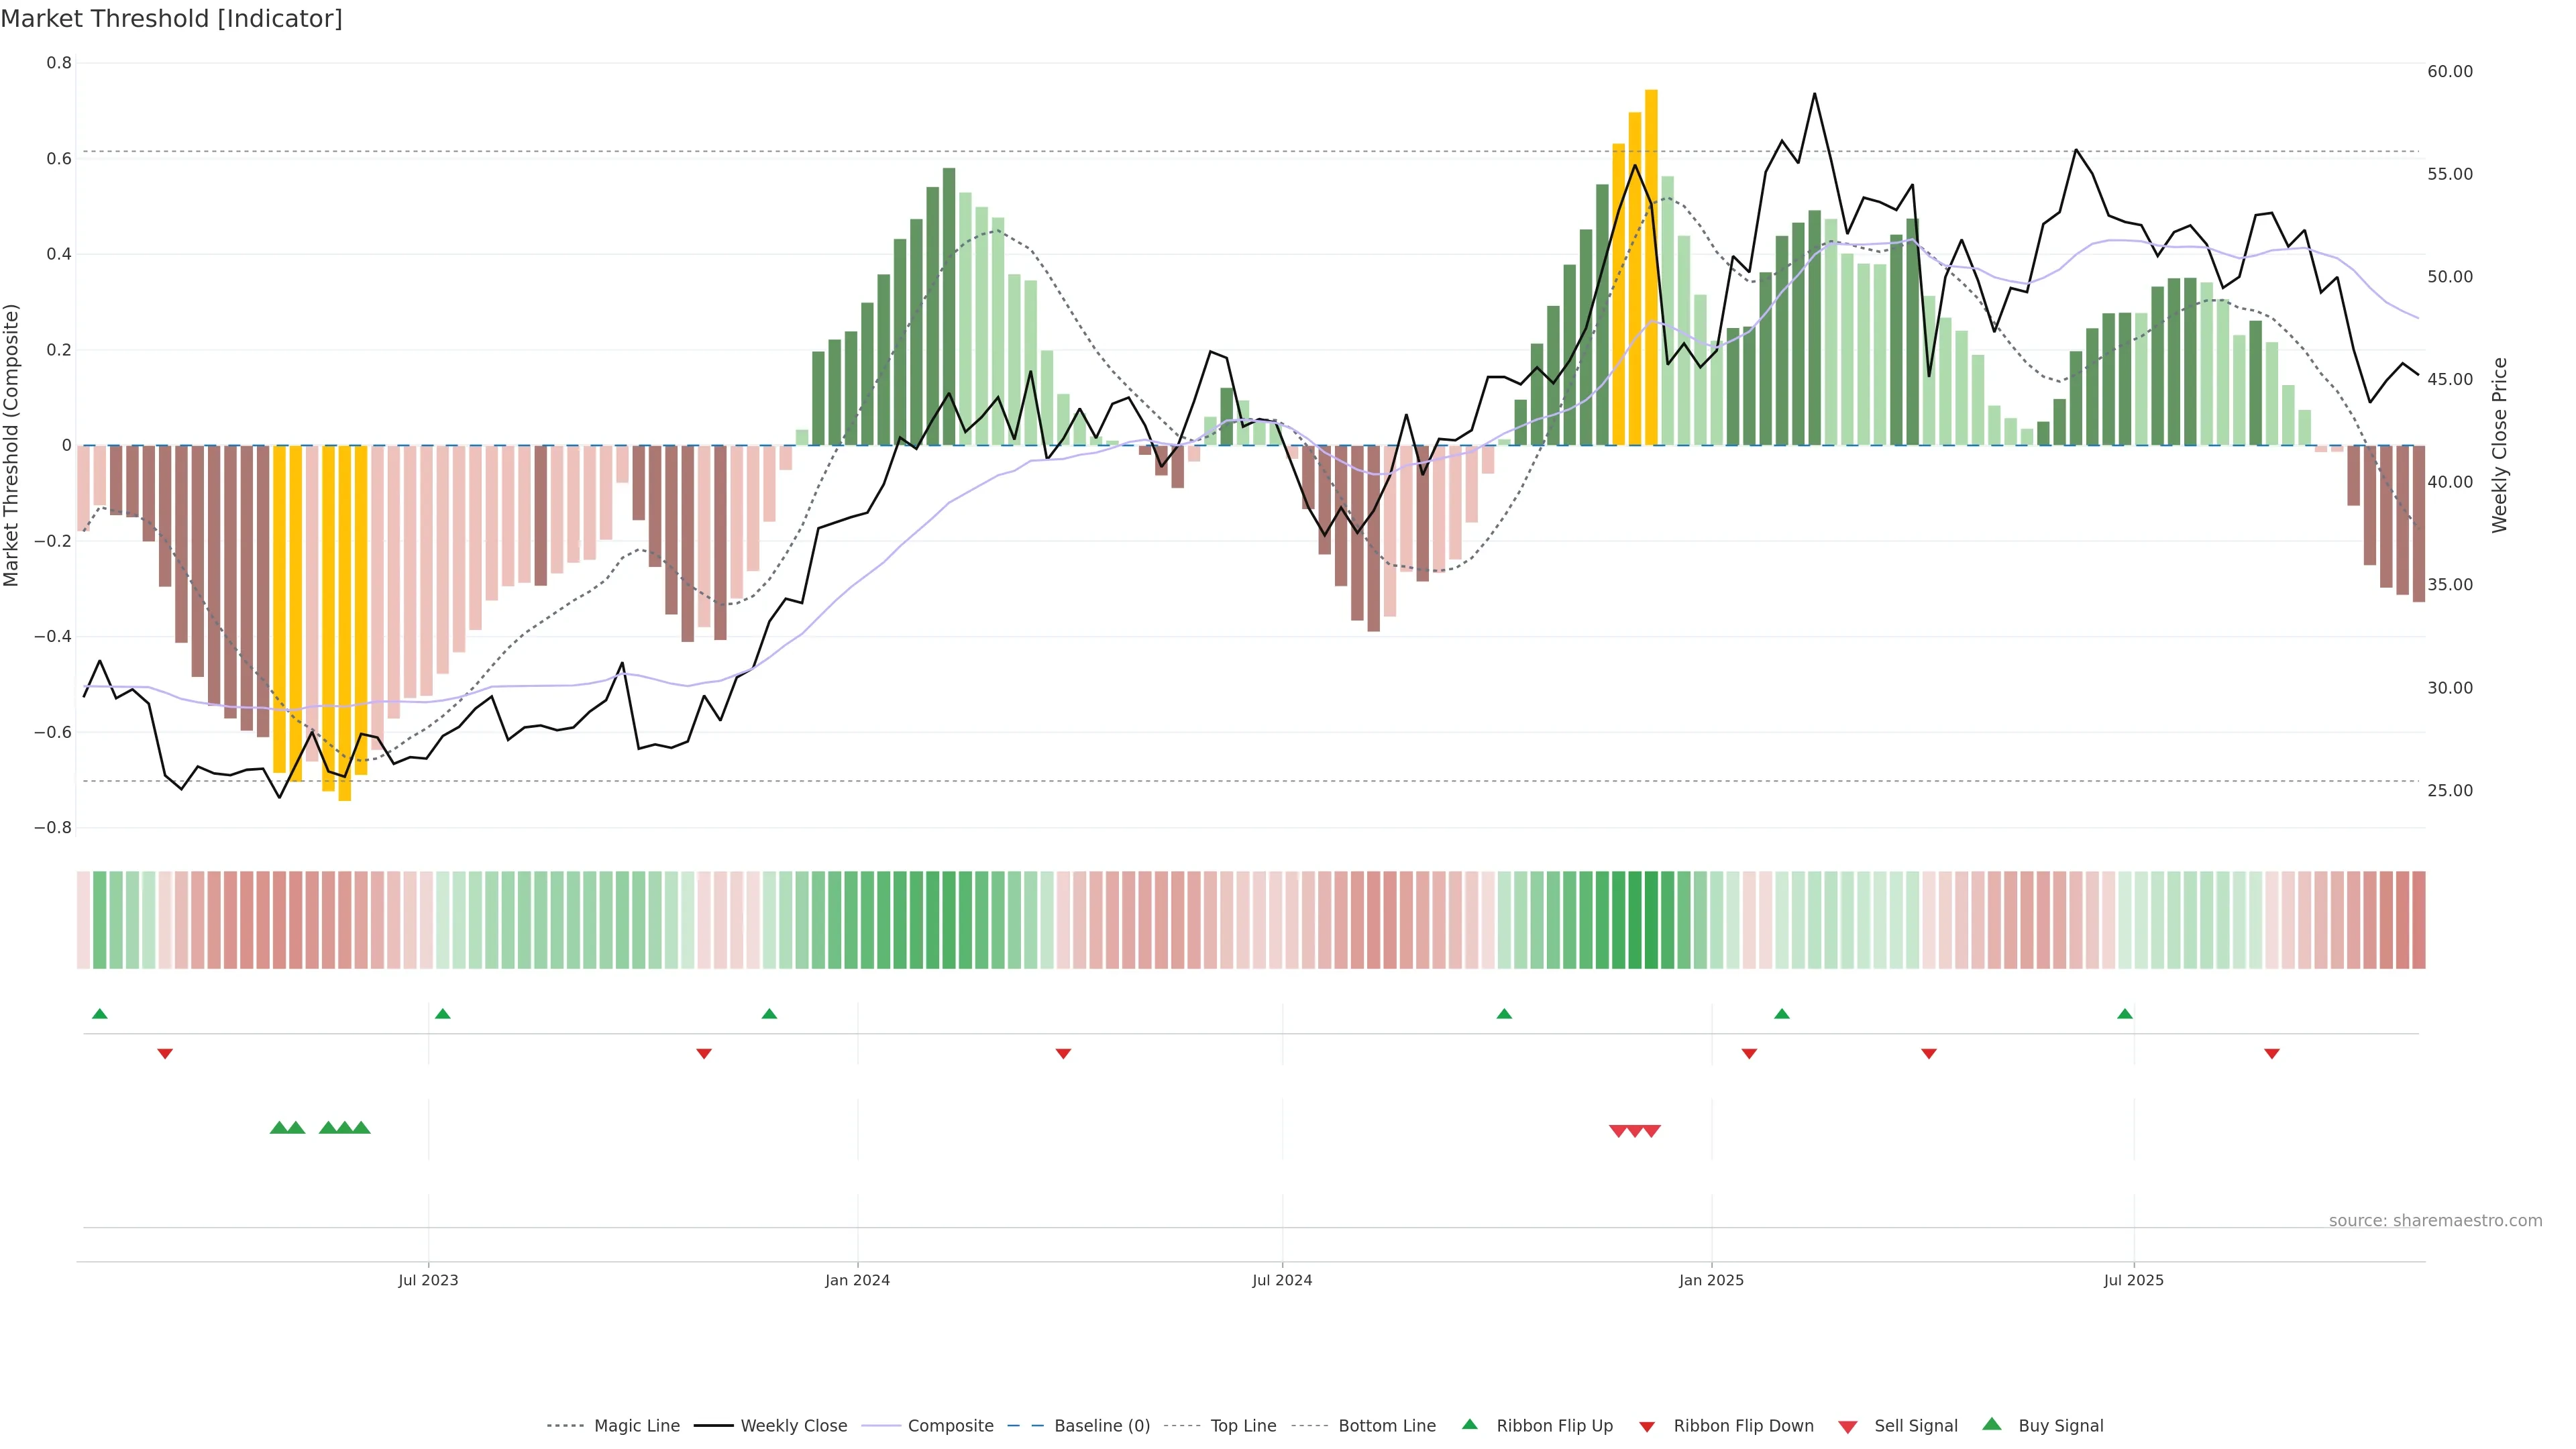This screenshot has width=2576, height=1449.
Task: Click the Market Threshold [Indicator] chart title
Action: 171,19
